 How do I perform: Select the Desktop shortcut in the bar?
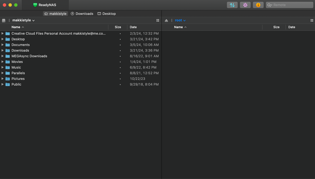[x=107, y=14]
